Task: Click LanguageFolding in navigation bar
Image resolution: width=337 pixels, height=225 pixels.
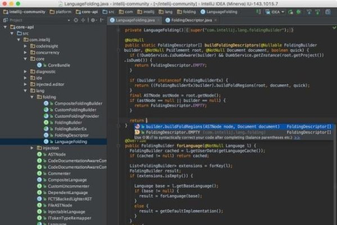Action: (x=219, y=12)
